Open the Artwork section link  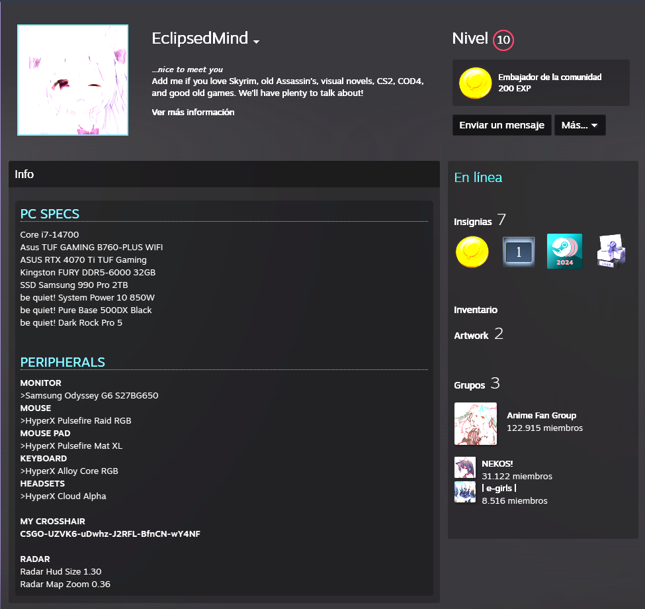pos(471,336)
